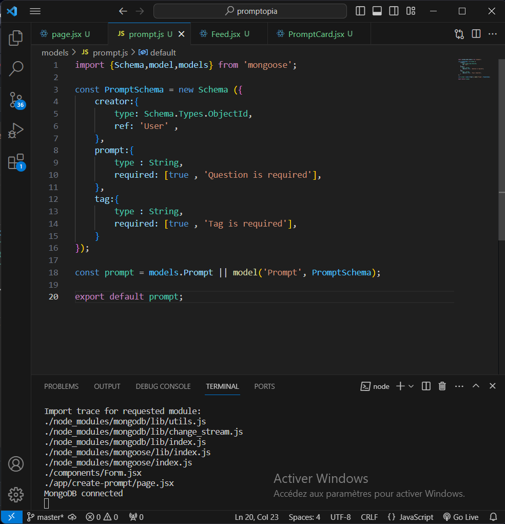Open the Source Control panel
Viewport: 505px width, 524px height.
pyautogui.click(x=16, y=100)
